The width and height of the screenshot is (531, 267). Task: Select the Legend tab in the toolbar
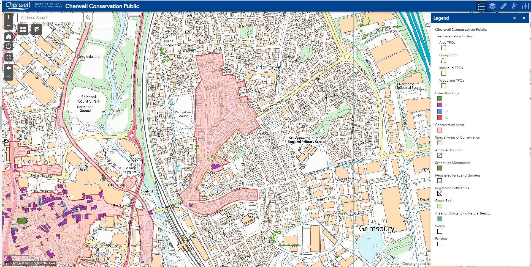tap(481, 6)
